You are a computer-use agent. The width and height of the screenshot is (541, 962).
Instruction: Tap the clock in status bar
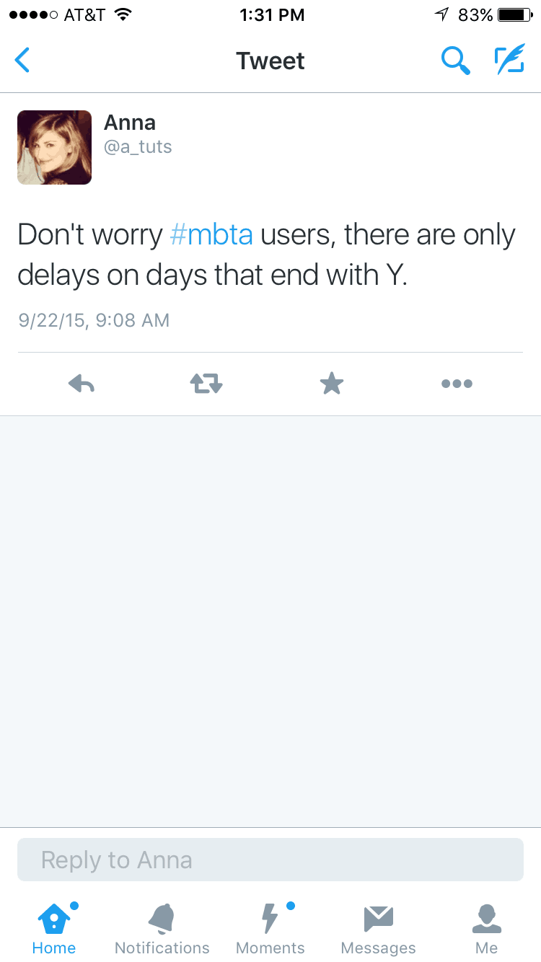271,15
